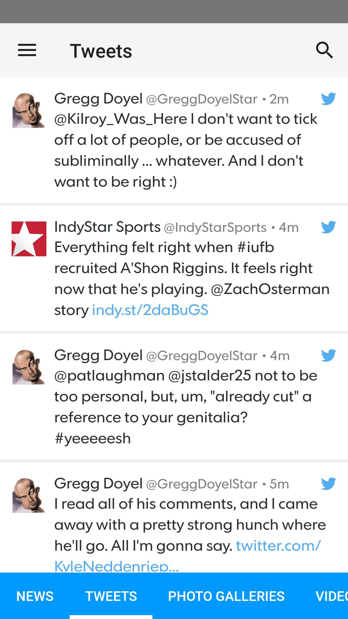The height and width of the screenshot is (619, 348).
Task: Tap the @IndyStarSports handle
Action: pos(215,228)
